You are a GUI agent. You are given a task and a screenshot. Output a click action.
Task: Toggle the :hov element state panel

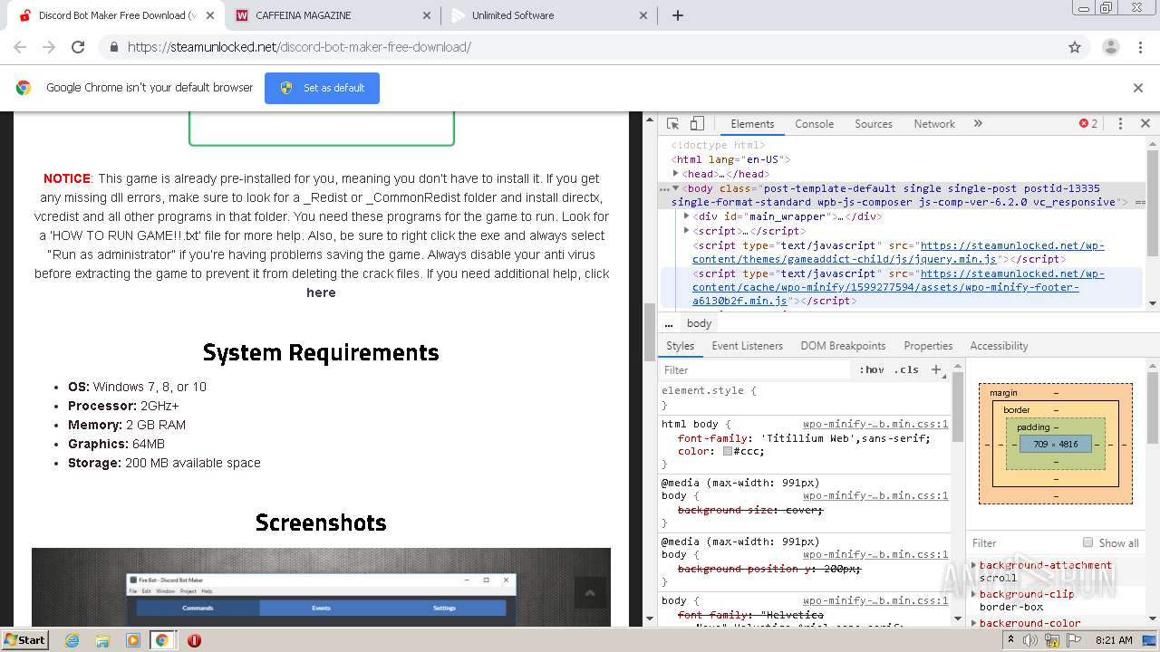872,369
